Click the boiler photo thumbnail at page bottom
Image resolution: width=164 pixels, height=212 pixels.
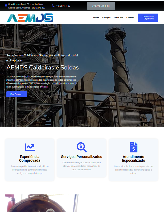[42, 203]
